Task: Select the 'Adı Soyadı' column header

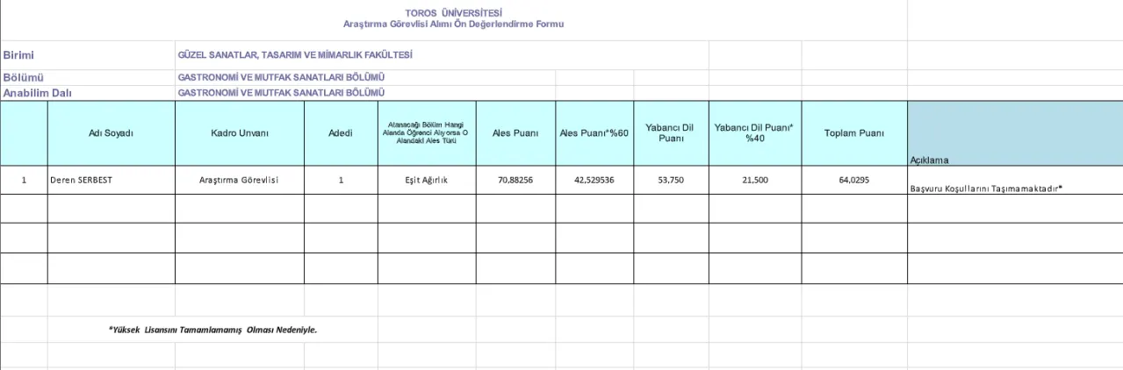Action: [x=112, y=133]
